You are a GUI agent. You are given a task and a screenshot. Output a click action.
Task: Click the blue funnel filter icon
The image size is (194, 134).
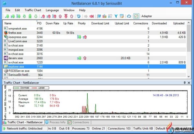[x=116, y=16]
